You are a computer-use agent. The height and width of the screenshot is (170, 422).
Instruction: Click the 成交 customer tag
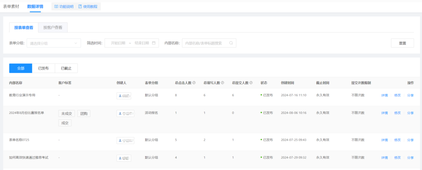[x=65, y=123]
